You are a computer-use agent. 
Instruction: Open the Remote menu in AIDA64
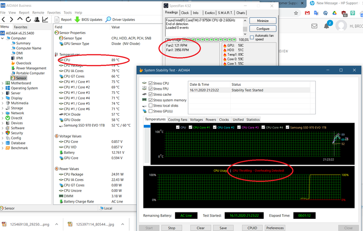[38, 13]
